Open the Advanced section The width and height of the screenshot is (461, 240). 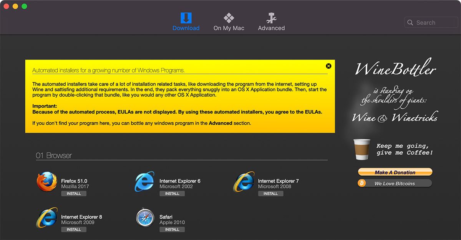271,21
